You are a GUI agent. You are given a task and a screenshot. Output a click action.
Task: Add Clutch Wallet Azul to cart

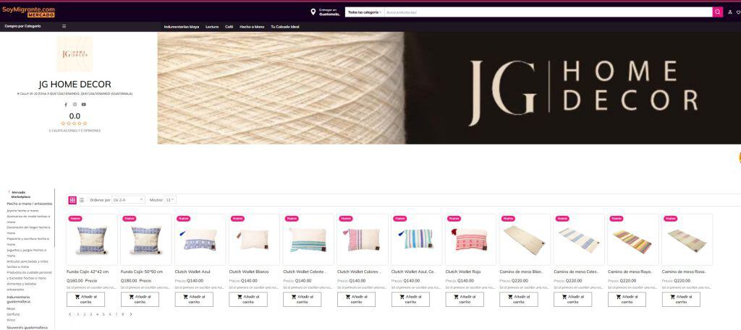click(194, 300)
